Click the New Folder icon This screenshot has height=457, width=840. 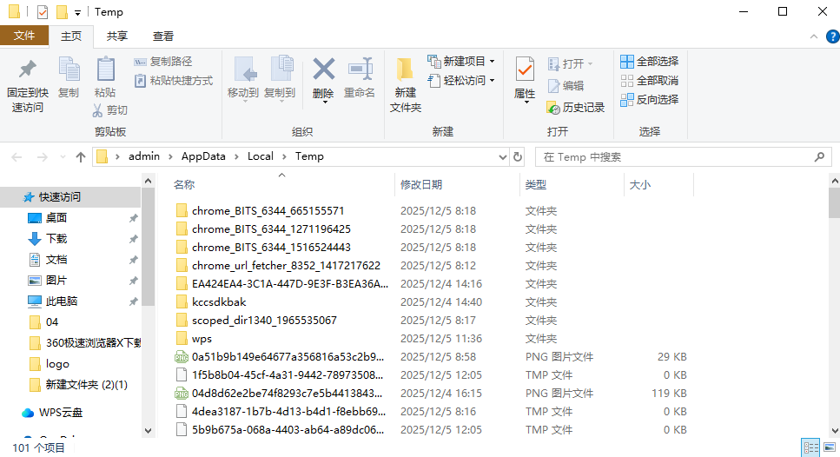tap(405, 70)
